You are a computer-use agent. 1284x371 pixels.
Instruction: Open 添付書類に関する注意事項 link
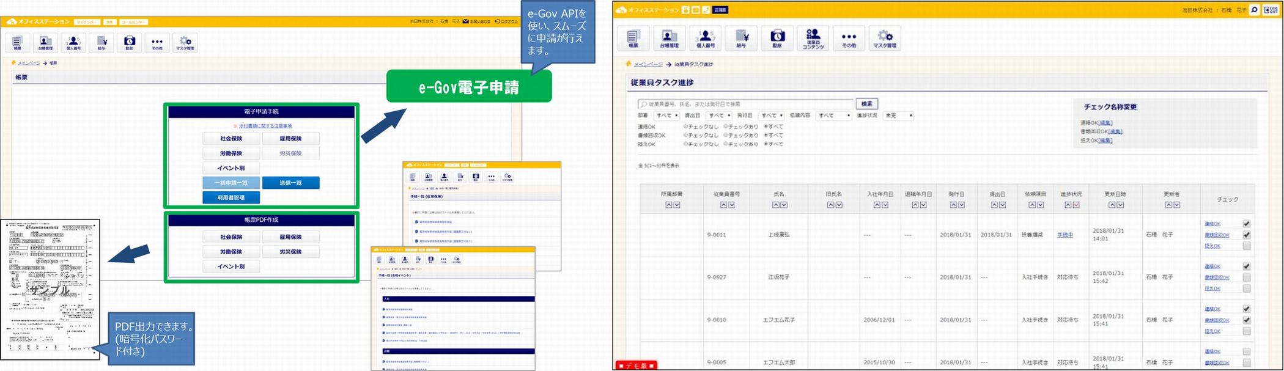tap(265, 126)
